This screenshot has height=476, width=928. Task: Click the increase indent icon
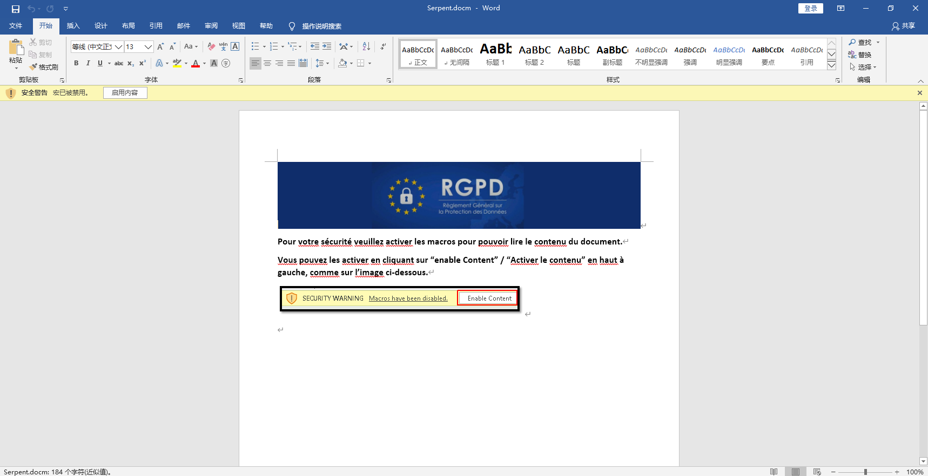pyautogui.click(x=327, y=46)
